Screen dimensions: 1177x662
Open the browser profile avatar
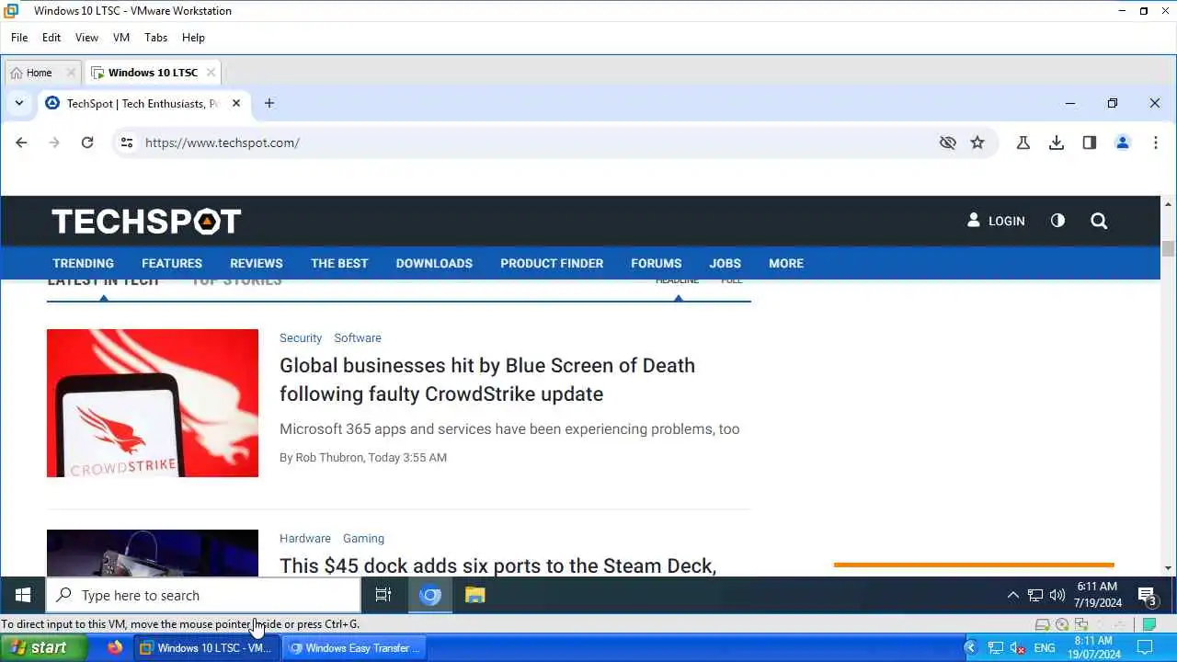(x=1123, y=143)
